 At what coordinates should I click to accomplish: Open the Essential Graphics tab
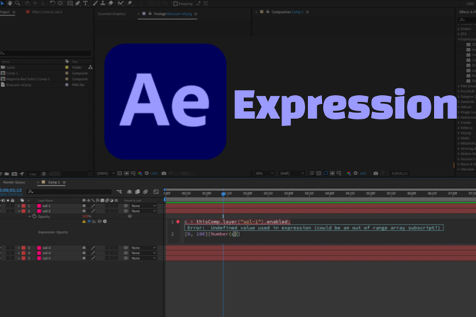(x=112, y=14)
